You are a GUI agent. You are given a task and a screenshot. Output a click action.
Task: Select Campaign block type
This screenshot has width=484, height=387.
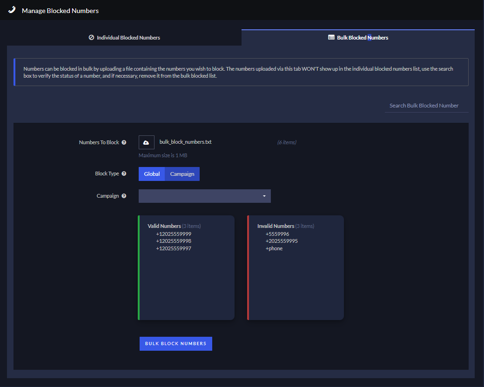pos(182,174)
